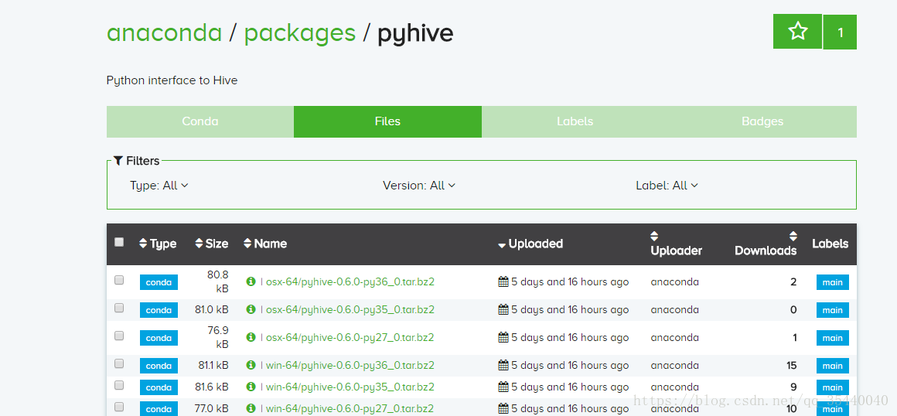Click download count 9 for win-64 py35

(x=793, y=387)
